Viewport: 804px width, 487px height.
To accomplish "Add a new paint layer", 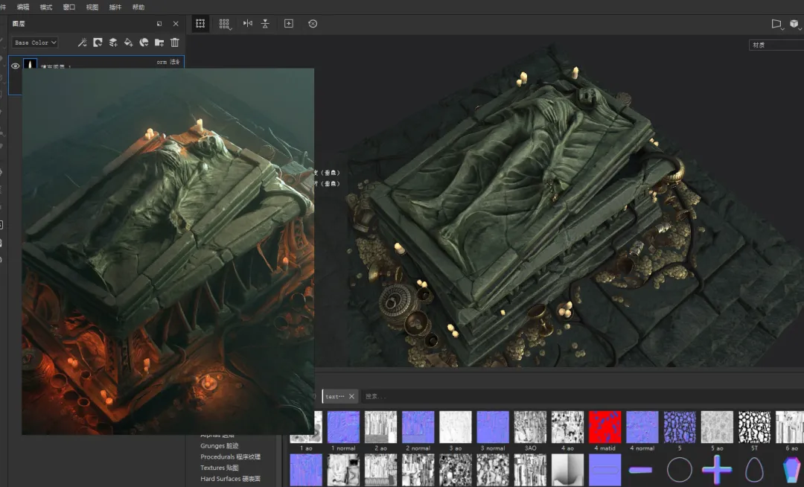I will (113, 42).
